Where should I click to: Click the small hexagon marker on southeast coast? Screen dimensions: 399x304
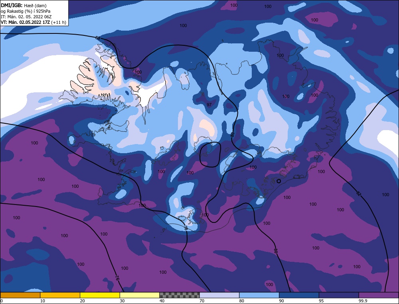(x=279, y=181)
